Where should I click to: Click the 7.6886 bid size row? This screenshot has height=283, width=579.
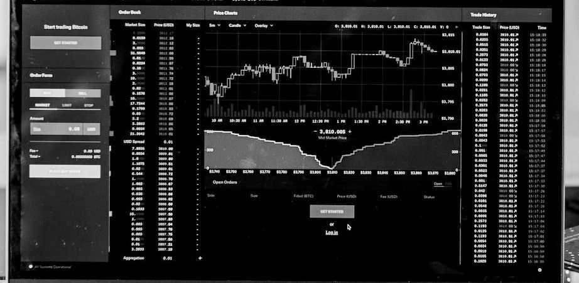[x=152, y=149]
